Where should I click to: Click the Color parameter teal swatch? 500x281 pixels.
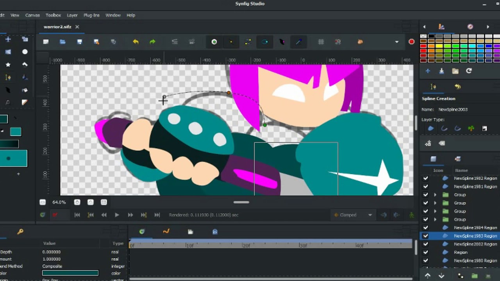(x=70, y=273)
